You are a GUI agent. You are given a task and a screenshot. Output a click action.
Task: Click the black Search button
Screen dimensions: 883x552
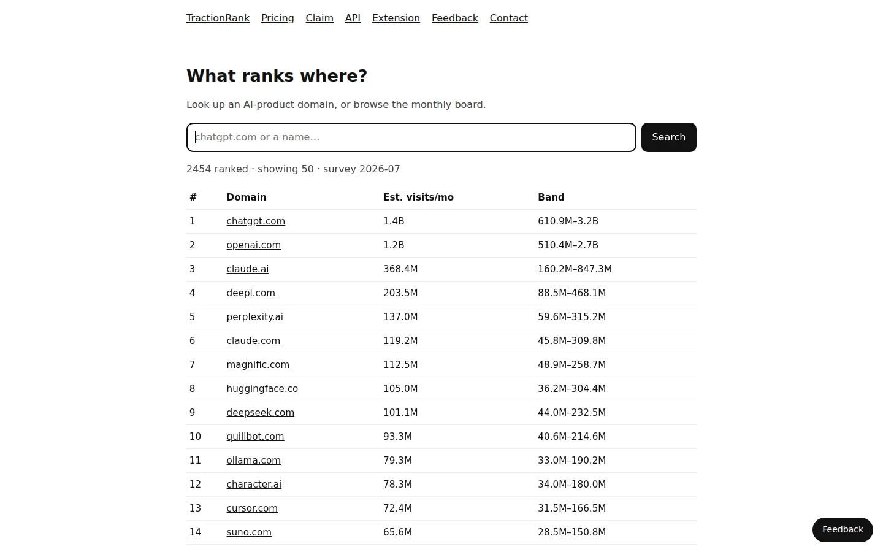point(669,137)
